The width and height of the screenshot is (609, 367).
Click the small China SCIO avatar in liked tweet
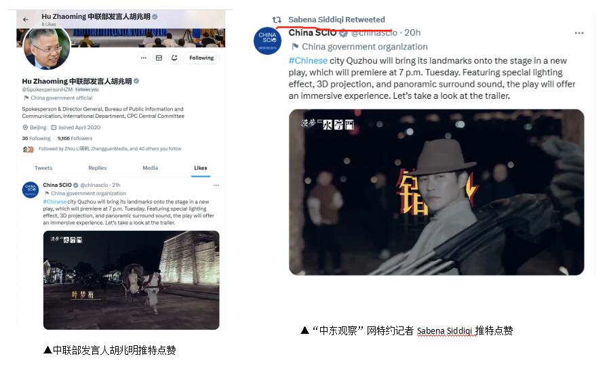click(x=31, y=190)
